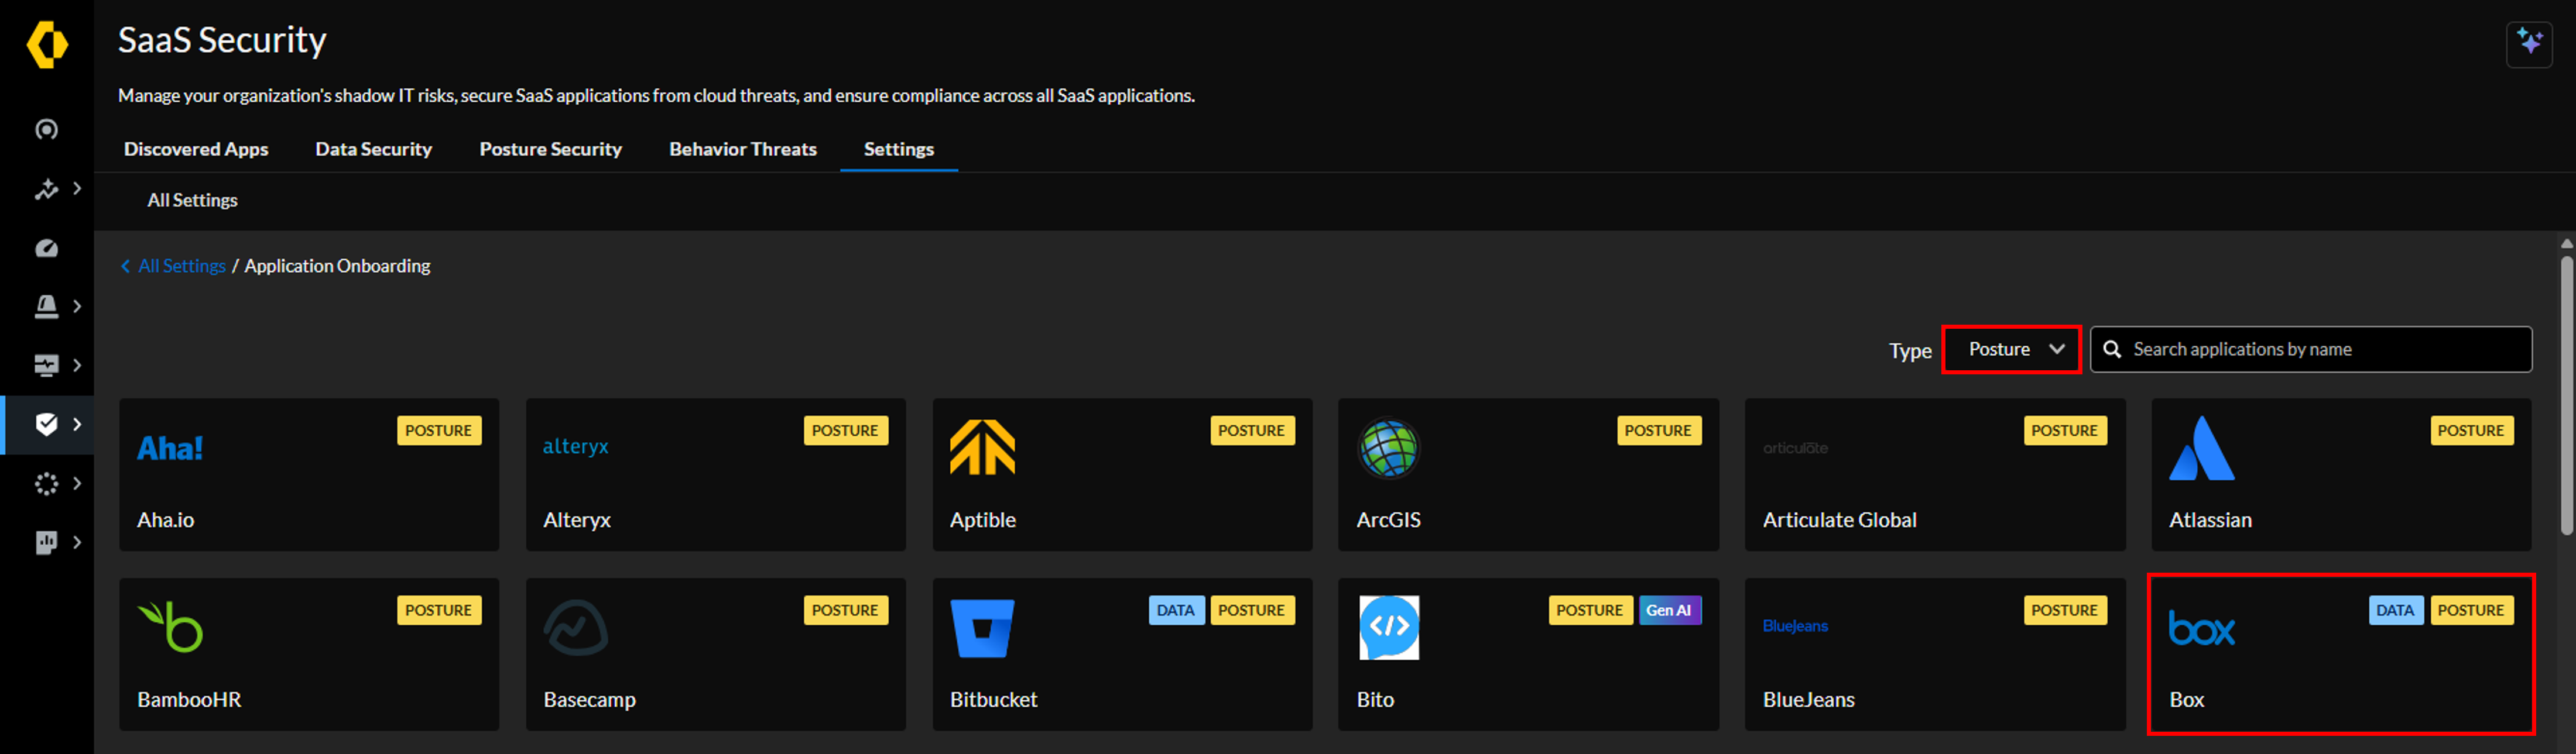Click the DATA badge on Box

click(x=2395, y=610)
